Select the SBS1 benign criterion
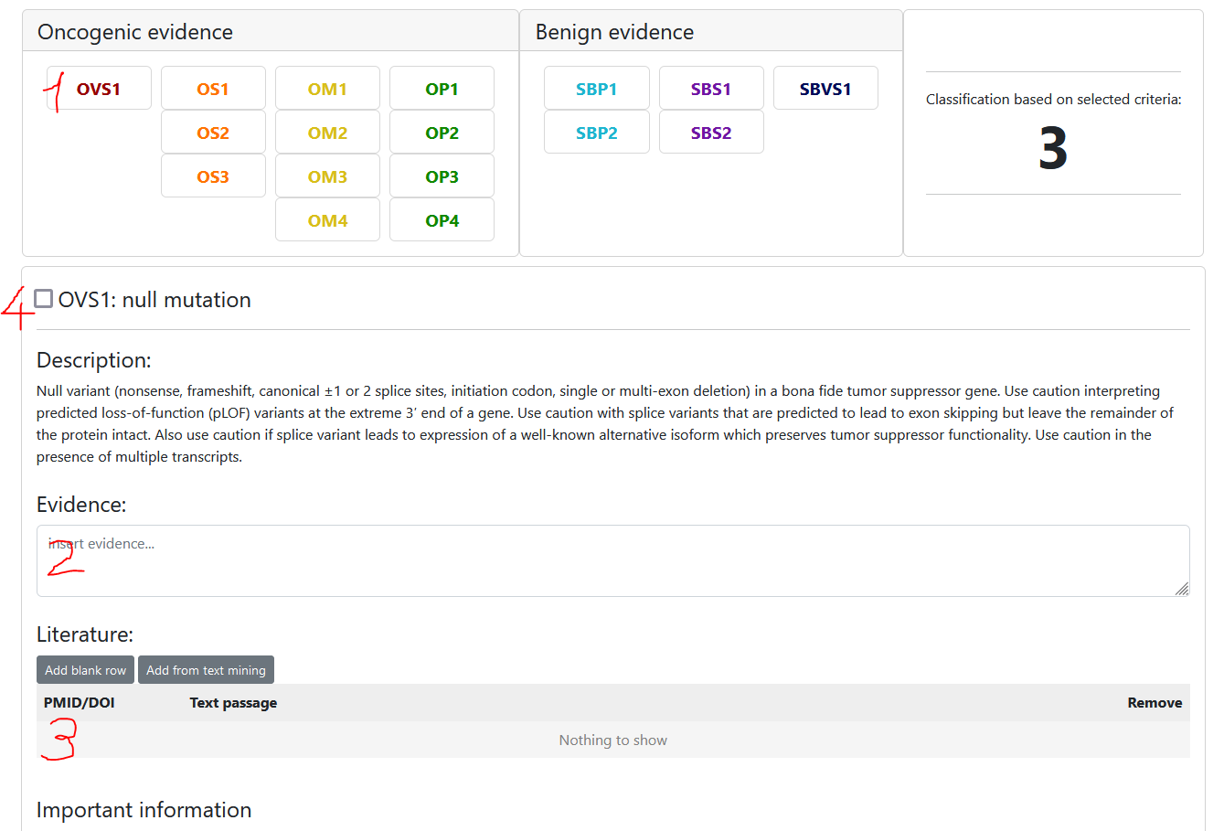1224x831 pixels. (x=711, y=89)
